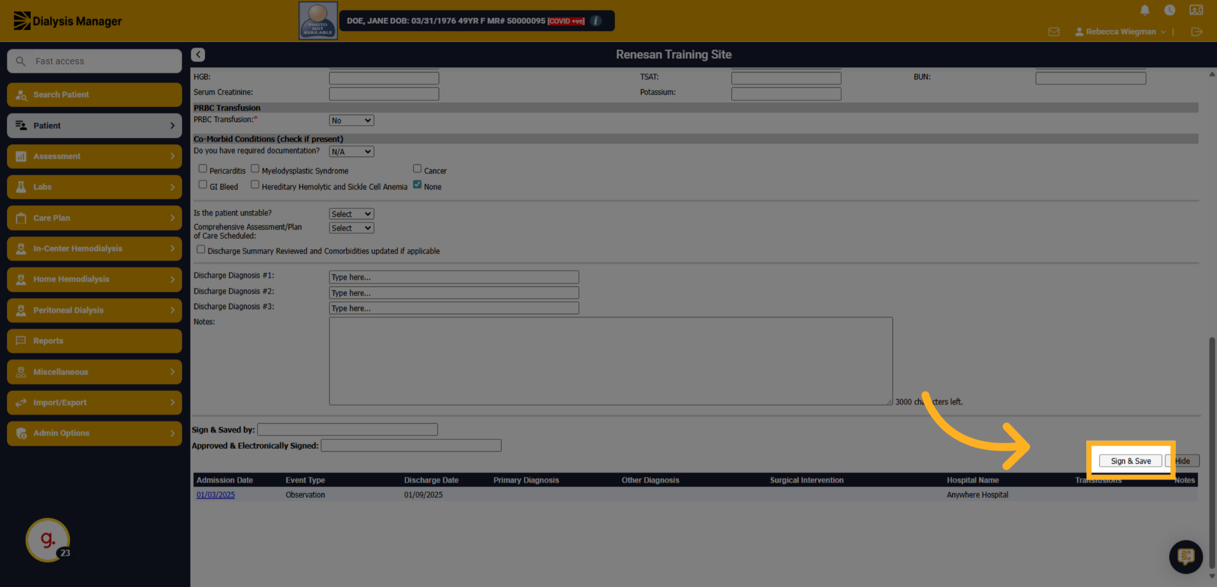Viewport: 1217px width, 587px height.
Task: Collapse the sidebar with the back arrow
Action: coord(198,54)
